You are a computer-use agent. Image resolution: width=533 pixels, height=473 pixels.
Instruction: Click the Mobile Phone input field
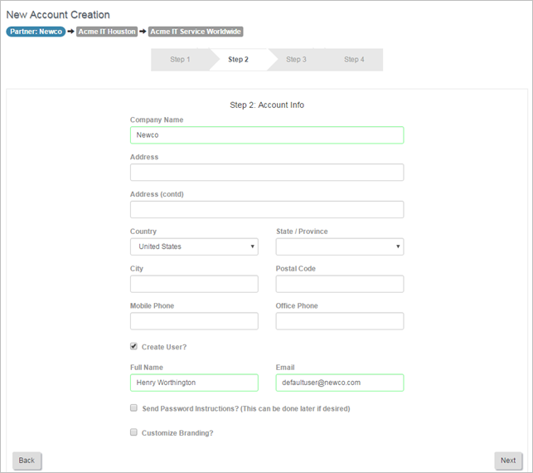(194, 321)
